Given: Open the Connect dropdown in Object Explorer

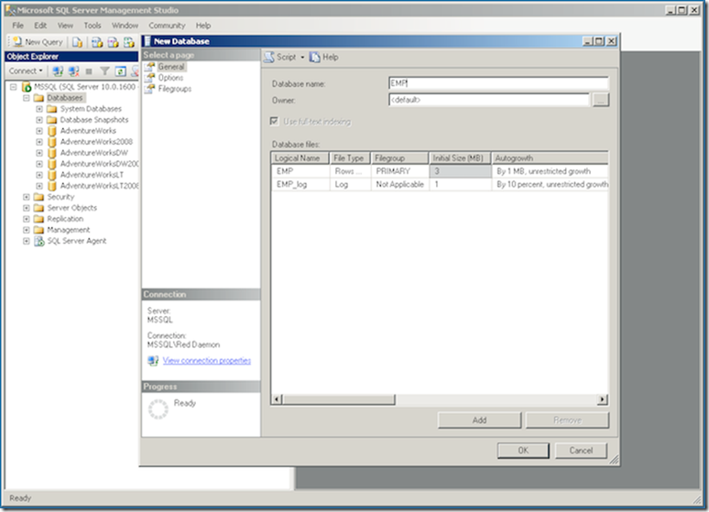Looking at the screenshot, I should click(x=26, y=71).
